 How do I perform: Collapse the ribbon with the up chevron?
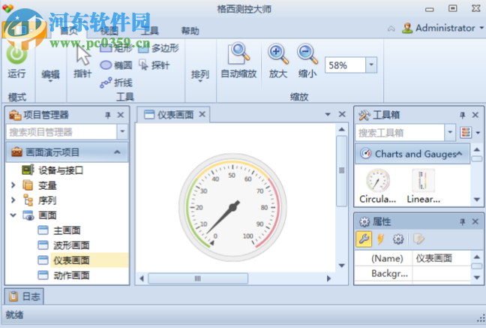[391, 29]
